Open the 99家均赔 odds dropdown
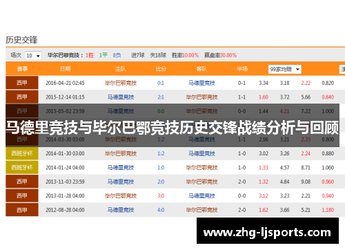The image size is (345, 250). (x=285, y=69)
